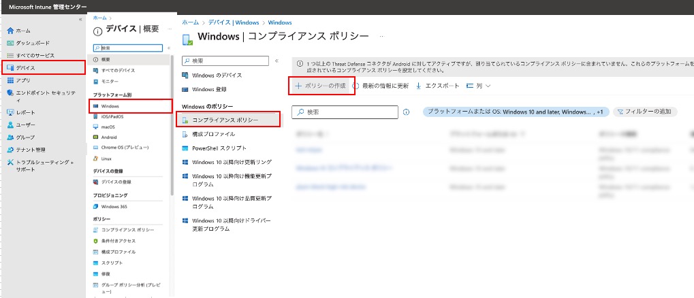This screenshot has width=694, height=298.
Task: Click Troubleshooting + support wrench icon
Action: pos(11,162)
